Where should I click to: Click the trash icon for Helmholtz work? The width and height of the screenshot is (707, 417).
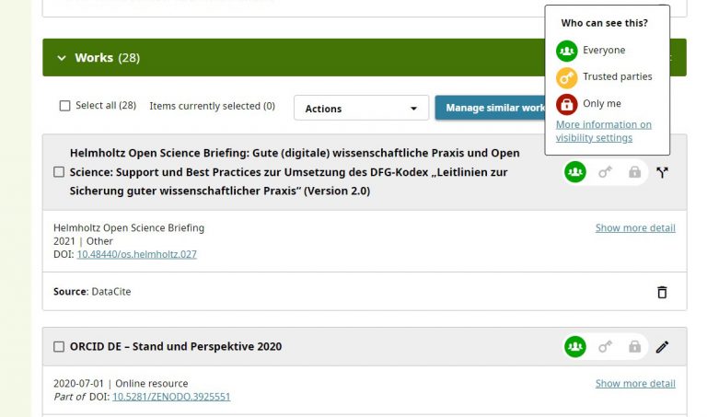pyautogui.click(x=661, y=292)
